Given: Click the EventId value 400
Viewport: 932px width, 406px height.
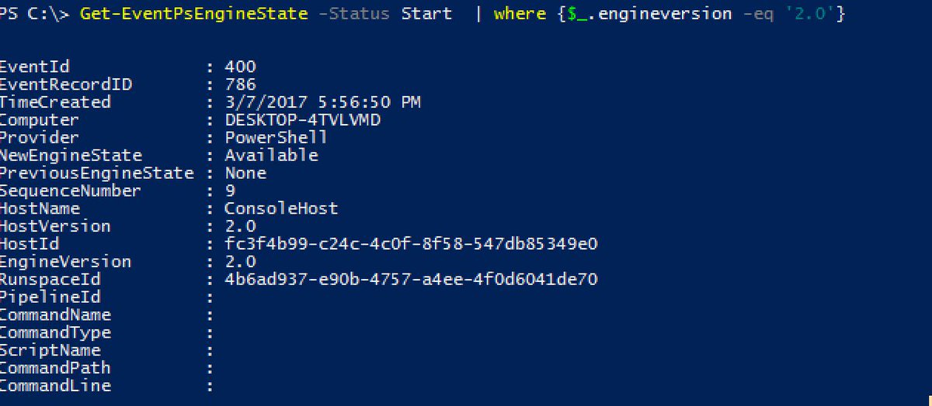Looking at the screenshot, I should point(240,67).
